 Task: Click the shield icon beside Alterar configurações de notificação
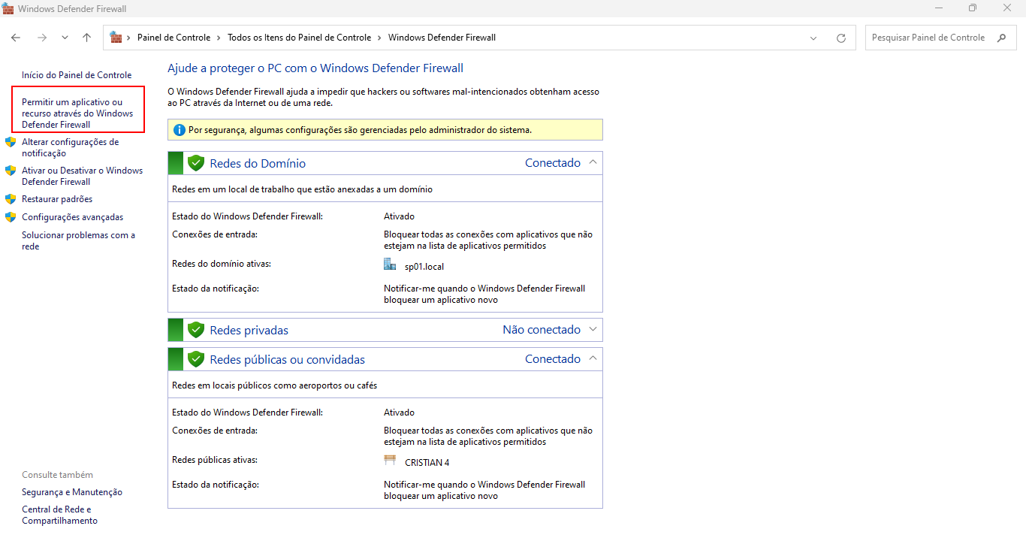[x=11, y=142]
